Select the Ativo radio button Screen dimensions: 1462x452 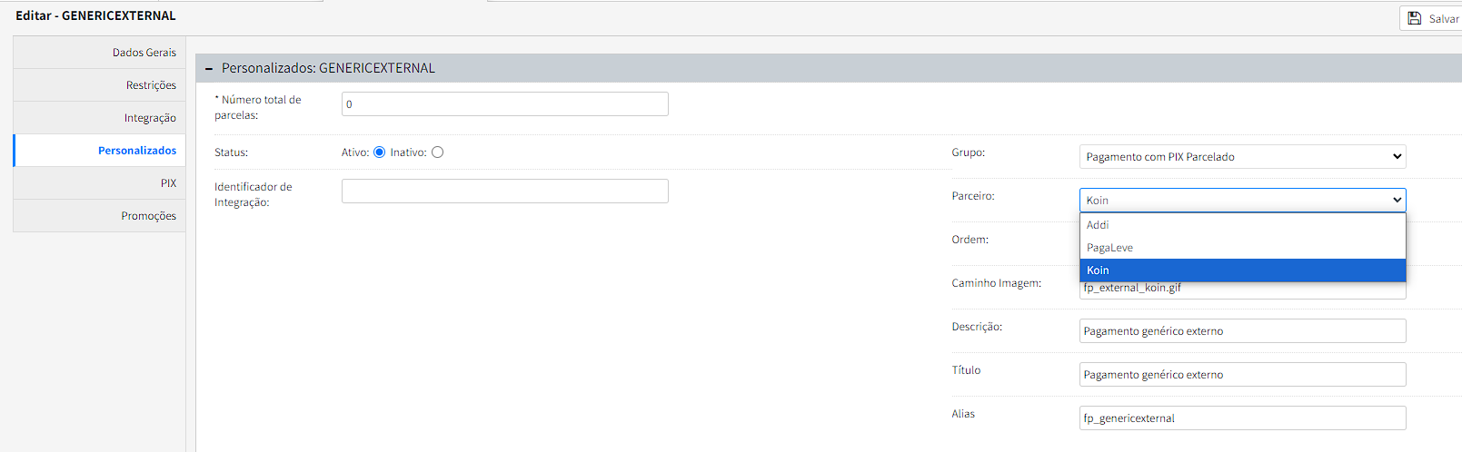[x=379, y=152]
